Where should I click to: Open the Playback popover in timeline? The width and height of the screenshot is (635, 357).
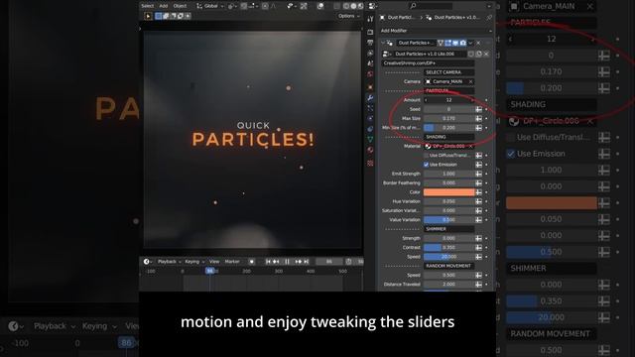coord(170,262)
